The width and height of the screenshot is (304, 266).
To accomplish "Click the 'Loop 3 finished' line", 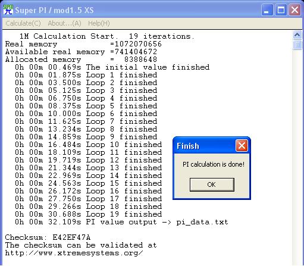I will (86, 90).
